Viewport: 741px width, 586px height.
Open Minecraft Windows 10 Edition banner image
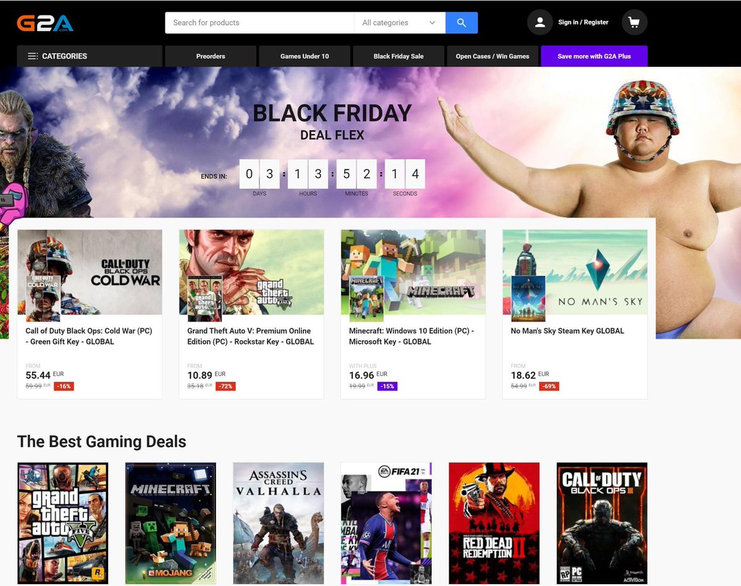(413, 272)
